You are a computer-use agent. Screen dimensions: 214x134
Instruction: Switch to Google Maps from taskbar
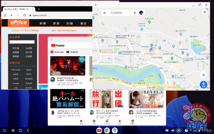point(115,130)
